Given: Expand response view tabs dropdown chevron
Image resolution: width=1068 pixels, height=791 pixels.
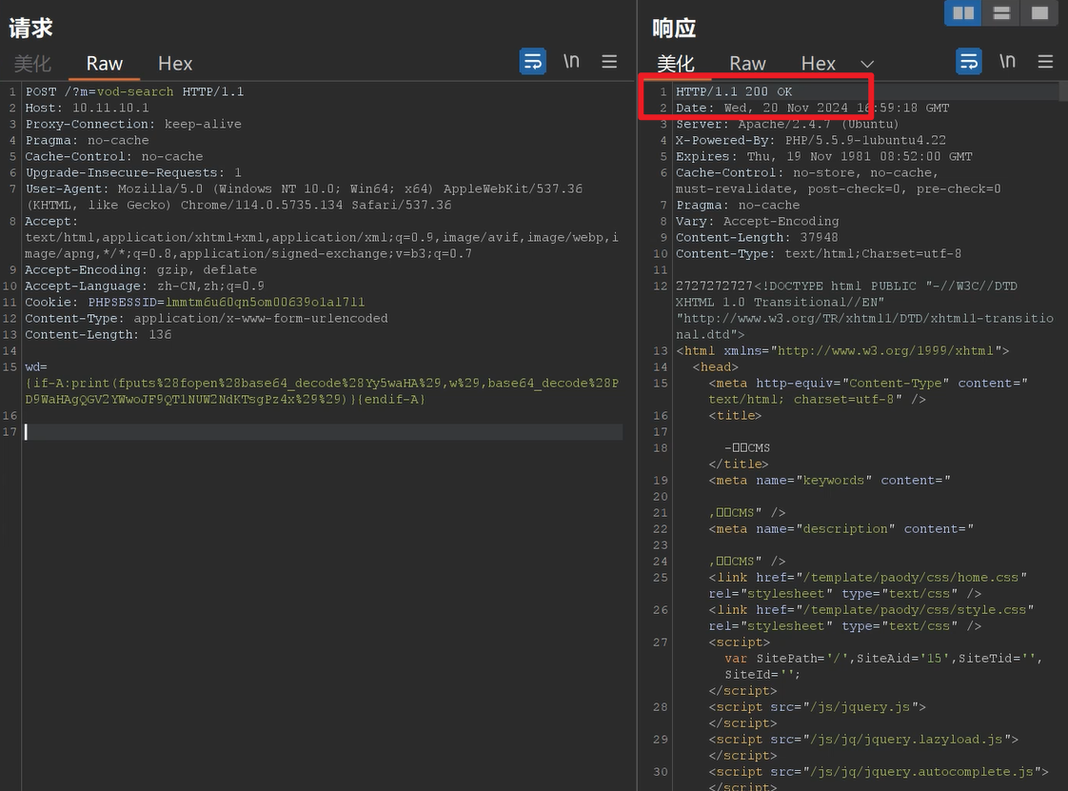Looking at the screenshot, I should coord(866,64).
